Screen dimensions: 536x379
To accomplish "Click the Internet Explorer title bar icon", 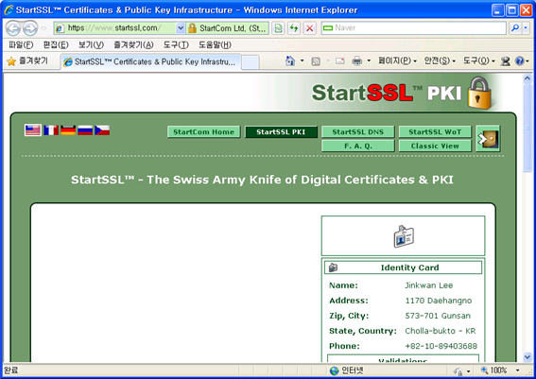I will (x=9, y=9).
